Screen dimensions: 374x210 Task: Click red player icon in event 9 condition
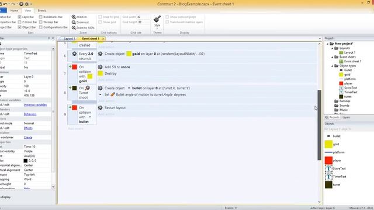74,107
